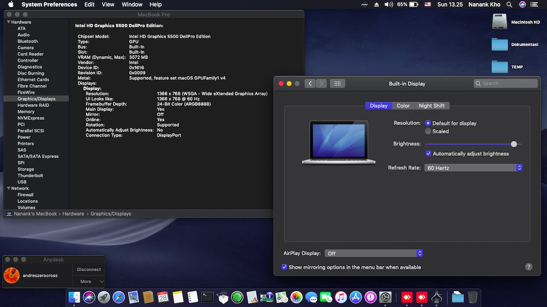This screenshot has height=307, width=547.
Task: Open App Store in the dock
Action: [x=356, y=297]
